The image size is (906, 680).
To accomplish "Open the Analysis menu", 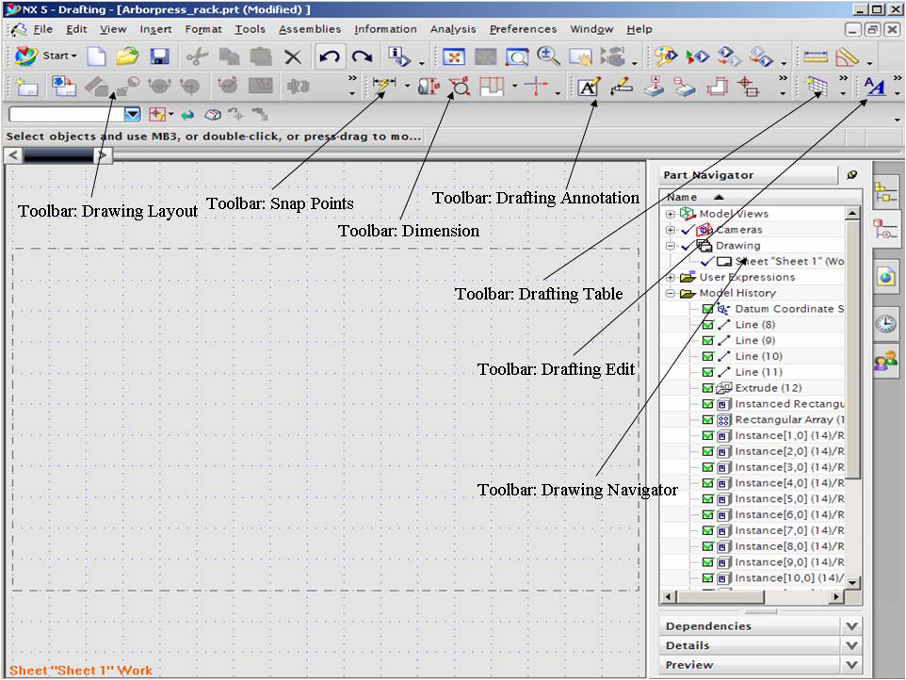I will click(453, 29).
